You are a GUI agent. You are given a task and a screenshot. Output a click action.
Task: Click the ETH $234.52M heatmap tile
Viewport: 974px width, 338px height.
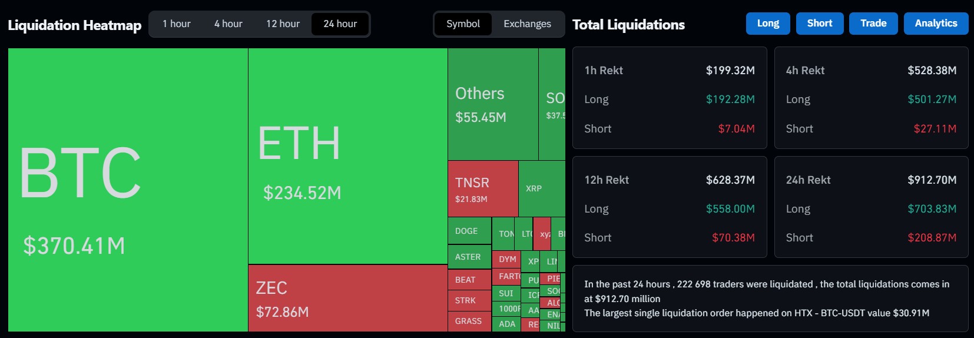pyautogui.click(x=347, y=156)
